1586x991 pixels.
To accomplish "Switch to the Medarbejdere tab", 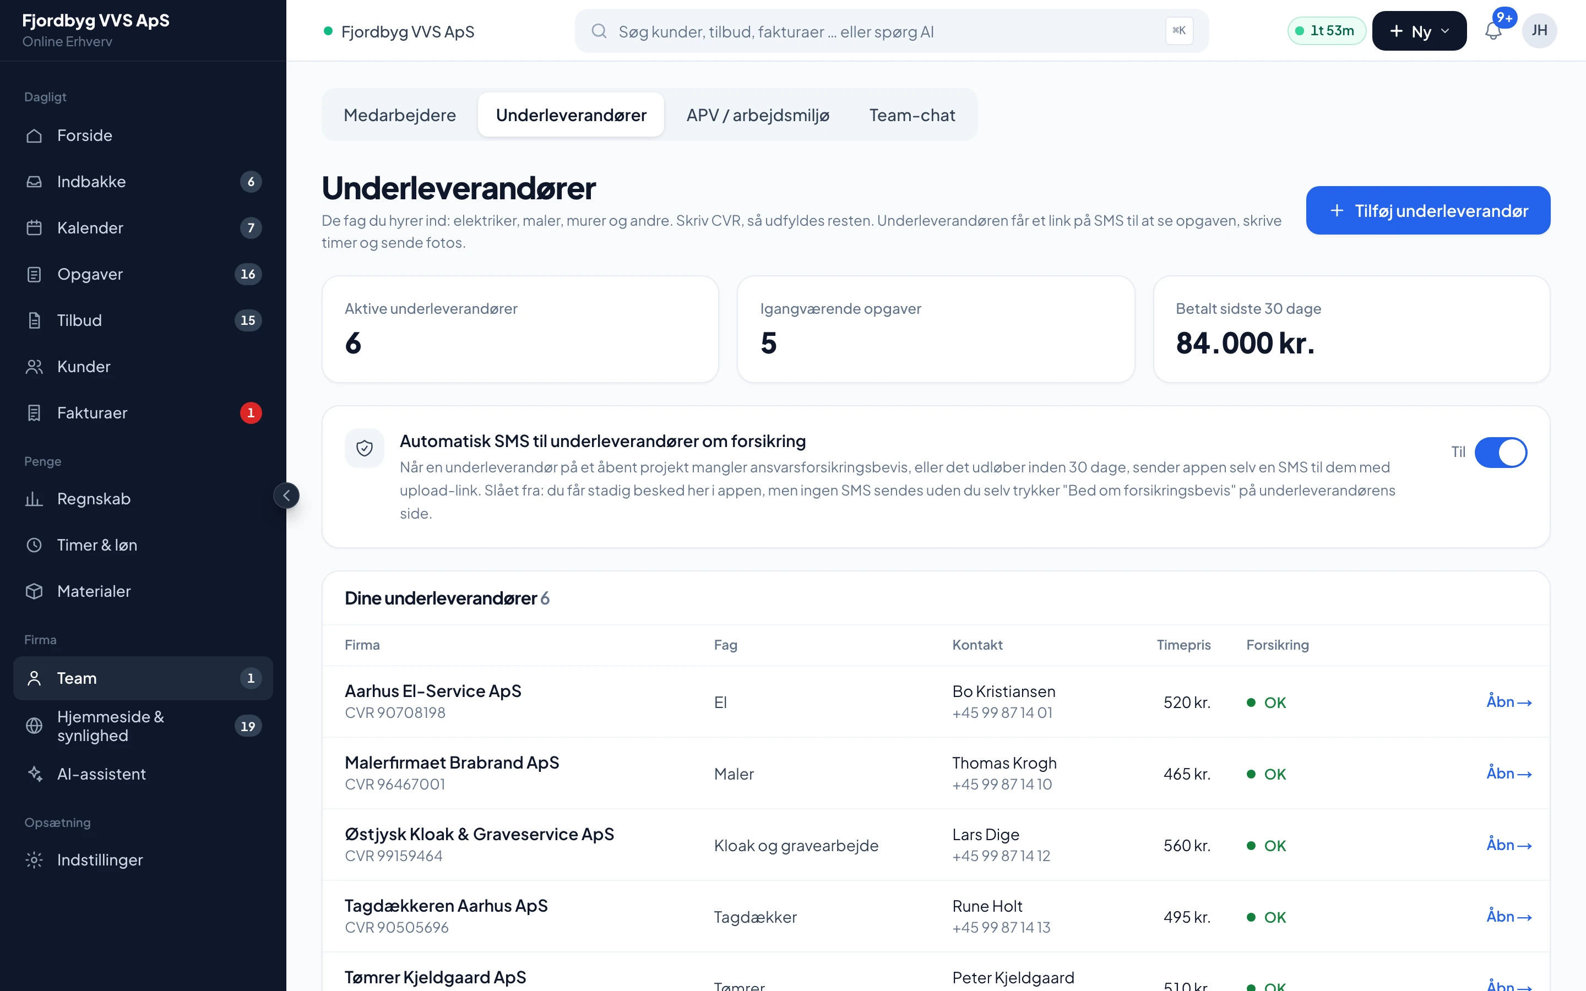I will coord(400,115).
